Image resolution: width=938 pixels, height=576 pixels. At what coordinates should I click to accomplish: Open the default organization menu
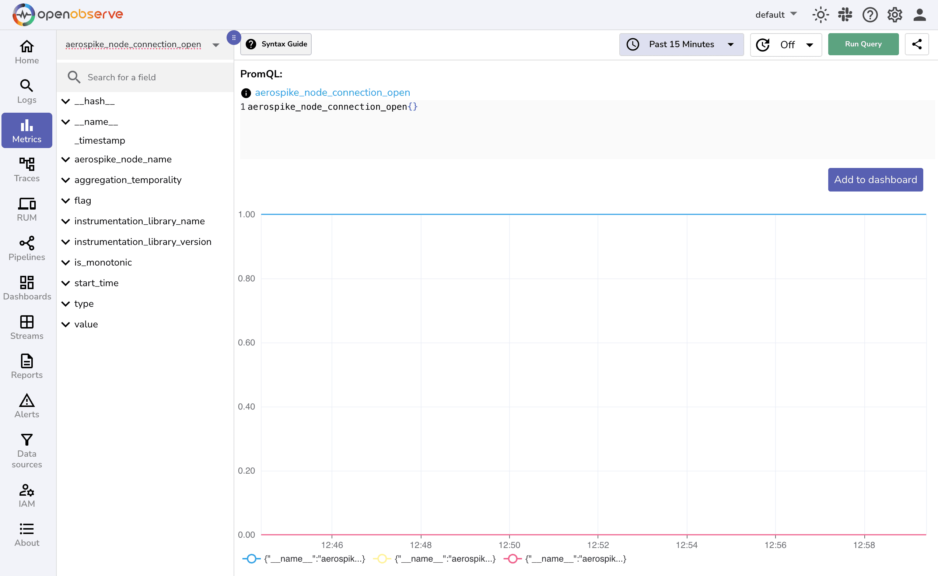coord(776,14)
